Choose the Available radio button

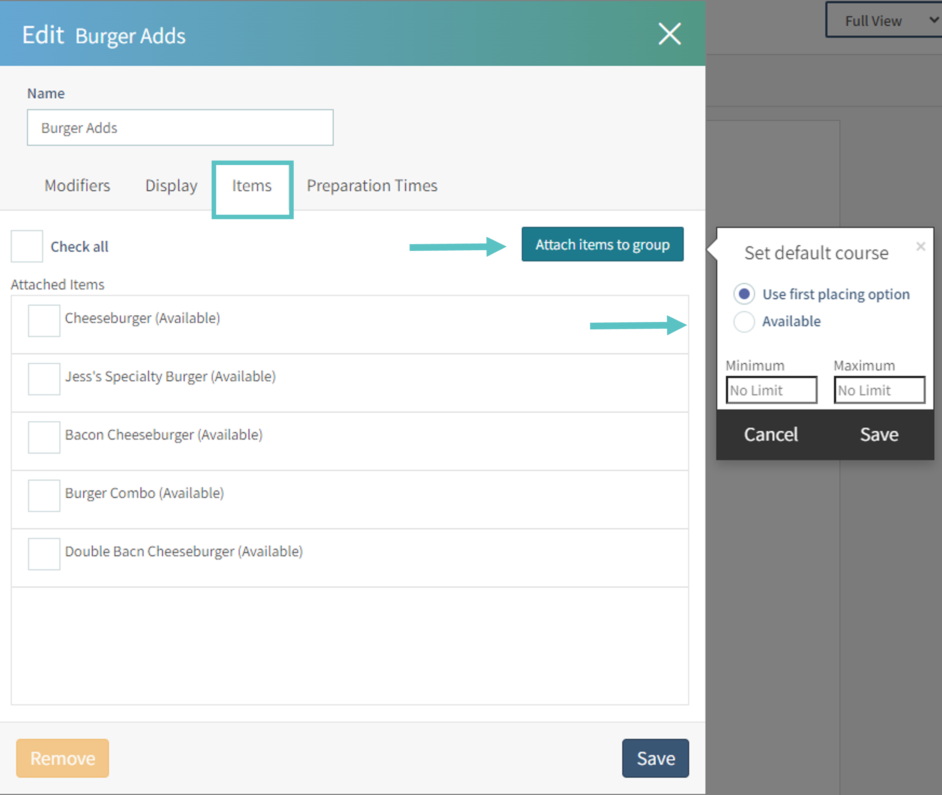click(x=744, y=321)
